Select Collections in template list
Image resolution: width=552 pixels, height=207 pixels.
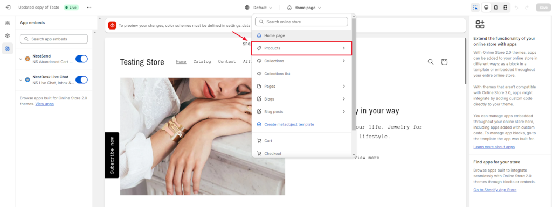click(302, 61)
